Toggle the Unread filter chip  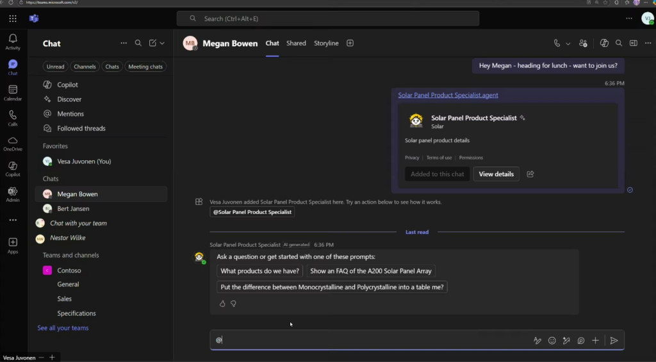[55, 67]
